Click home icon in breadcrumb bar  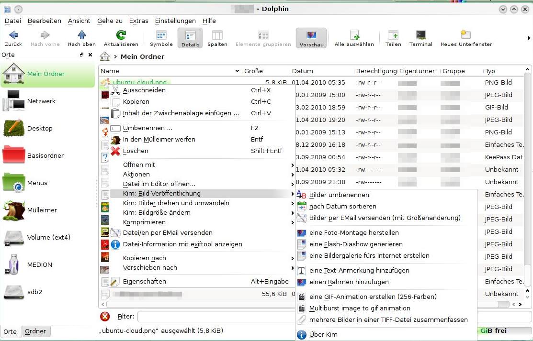[105, 56]
